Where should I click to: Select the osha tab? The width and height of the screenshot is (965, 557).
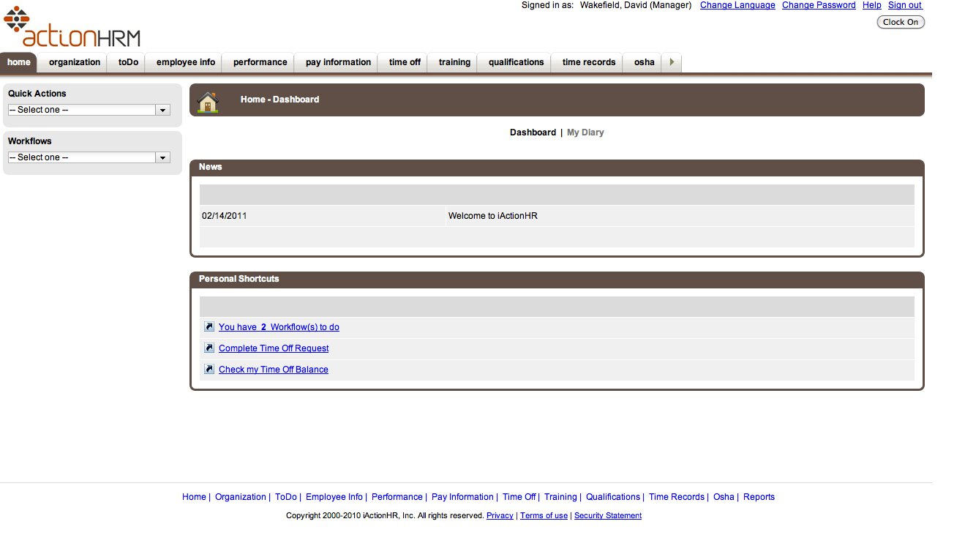tap(644, 62)
